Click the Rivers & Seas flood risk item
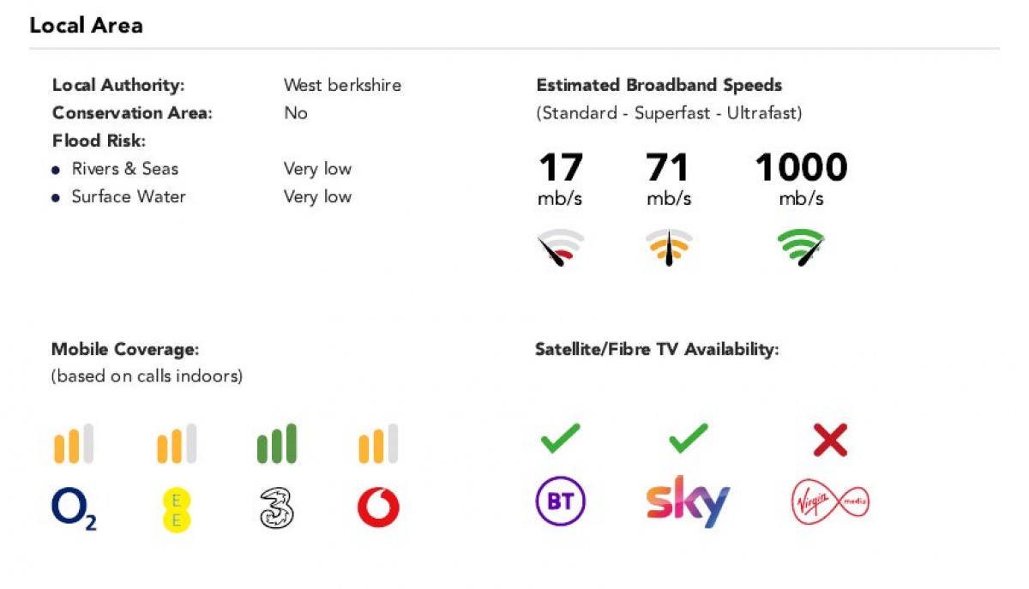The height and width of the screenshot is (589, 1029). (124, 169)
